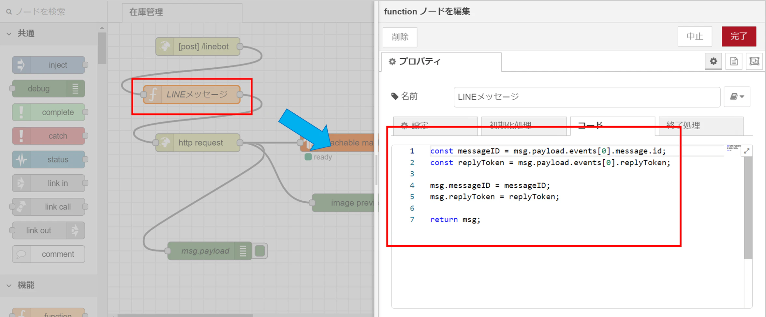This screenshot has width=766, height=317.
Task: Open the node description document icon
Action: click(x=734, y=61)
